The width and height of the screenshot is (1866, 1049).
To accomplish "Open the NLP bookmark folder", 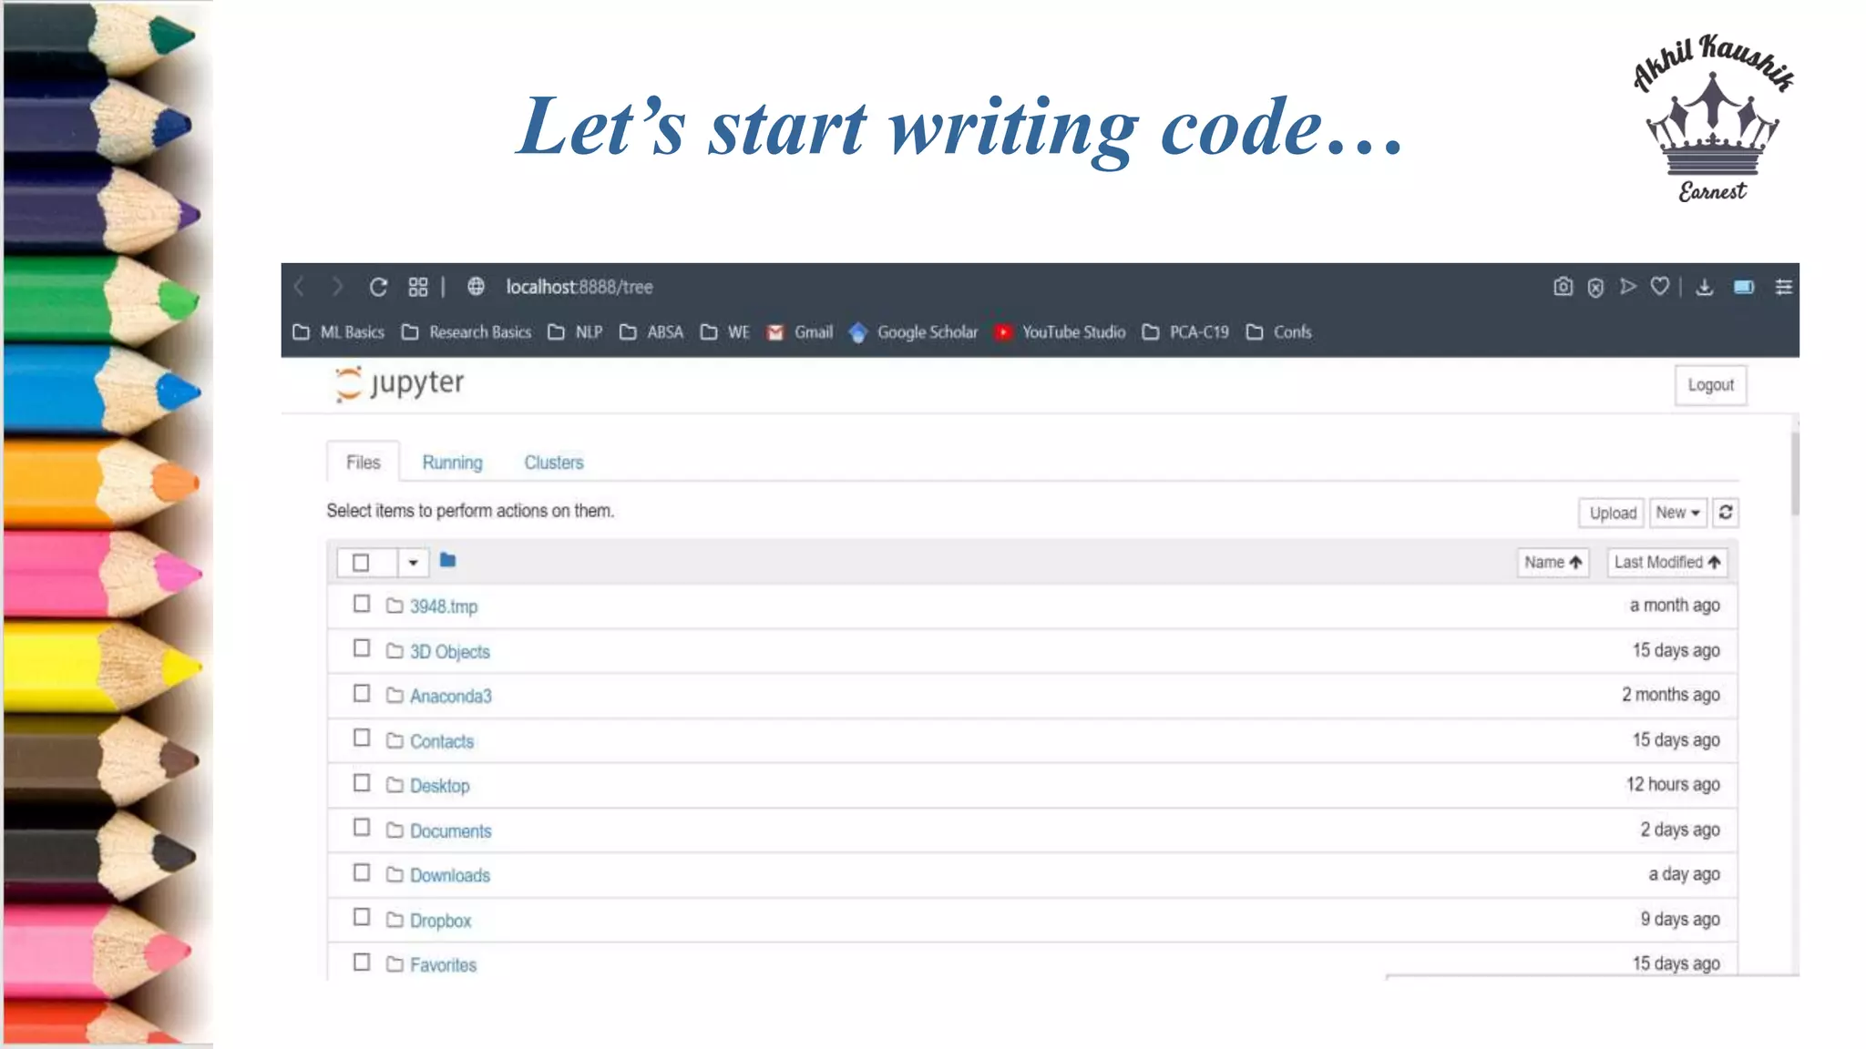I will [575, 332].
